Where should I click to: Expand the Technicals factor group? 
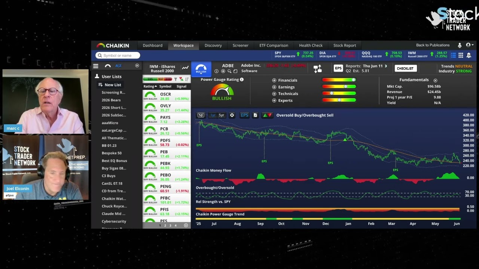[274, 94]
